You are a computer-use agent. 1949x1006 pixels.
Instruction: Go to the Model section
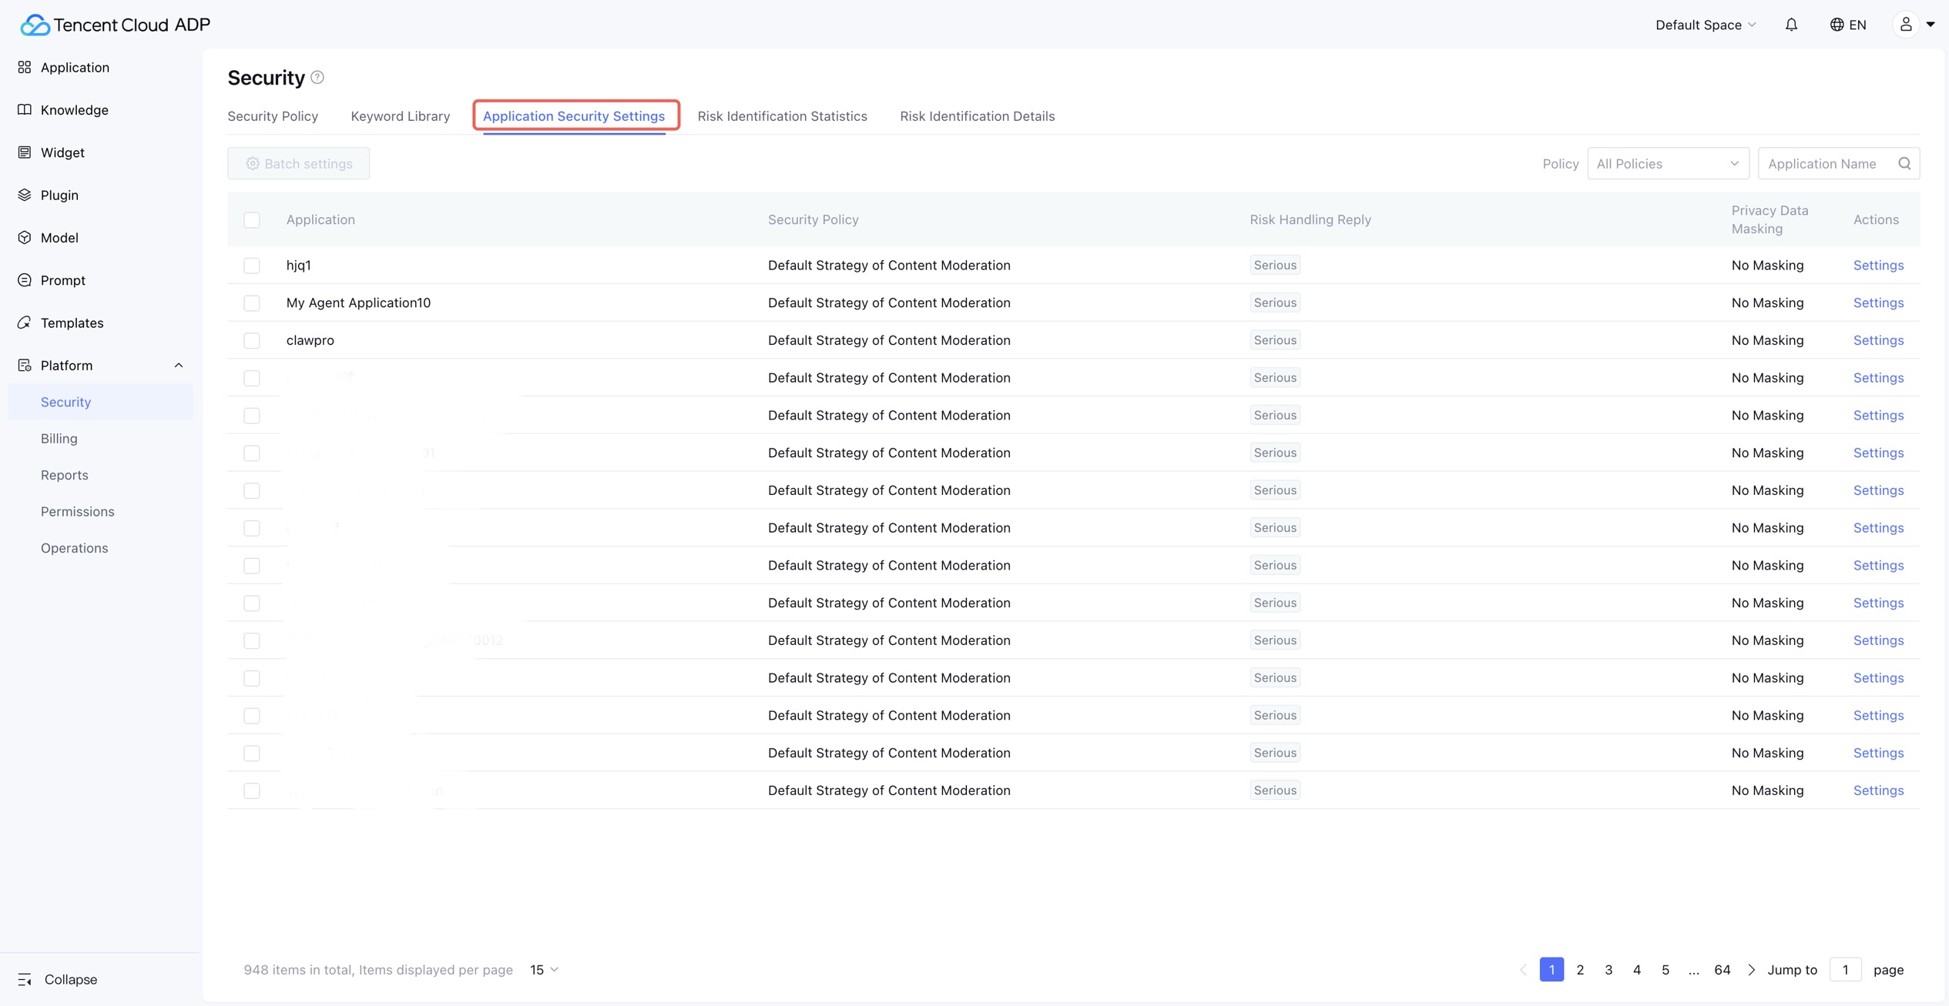click(x=59, y=238)
